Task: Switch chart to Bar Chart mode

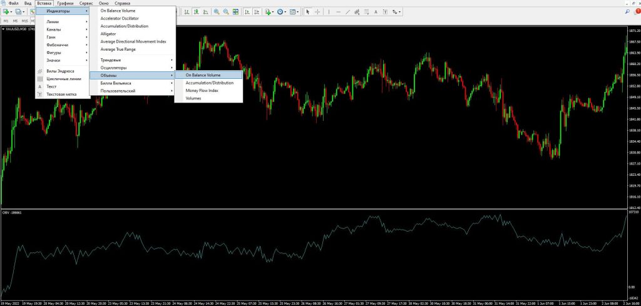Action: [187, 12]
